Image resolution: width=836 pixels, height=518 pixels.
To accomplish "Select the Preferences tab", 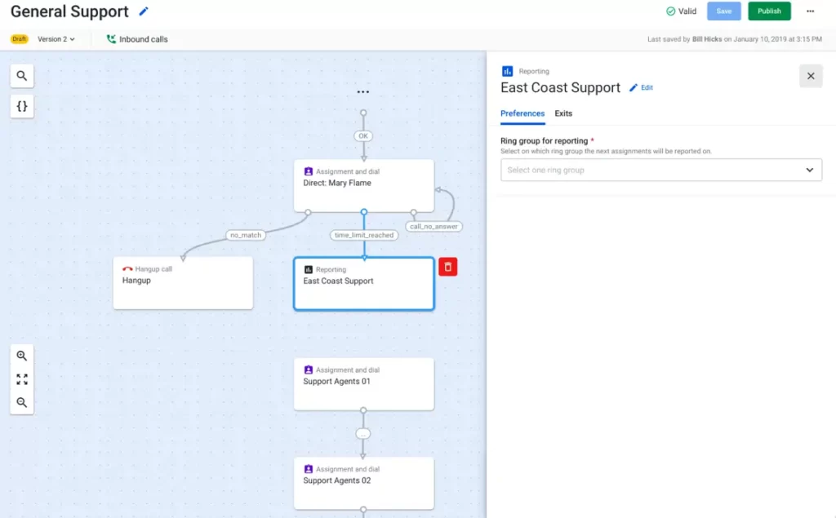I will point(522,113).
